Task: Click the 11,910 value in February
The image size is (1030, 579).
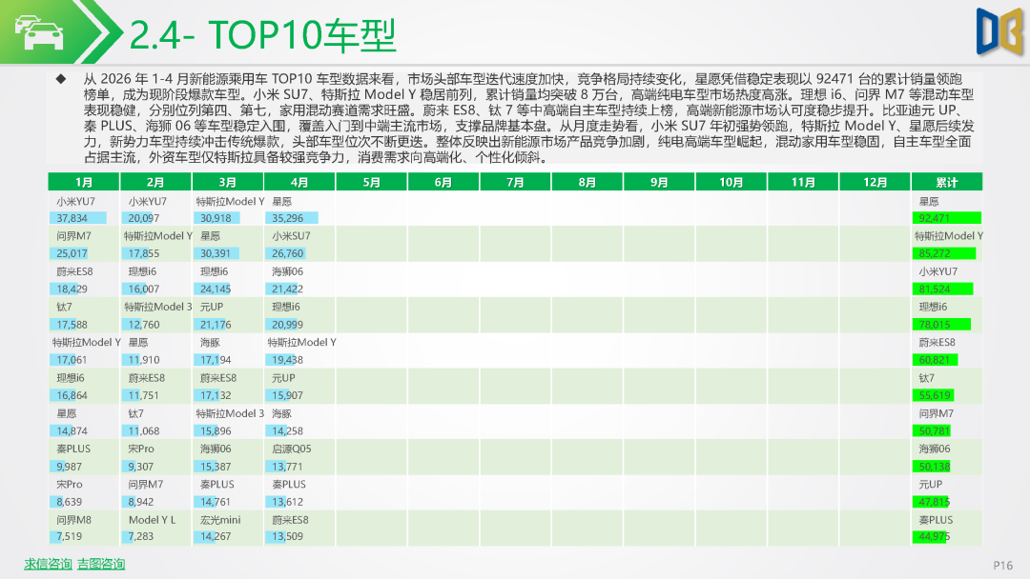Action: pos(144,359)
